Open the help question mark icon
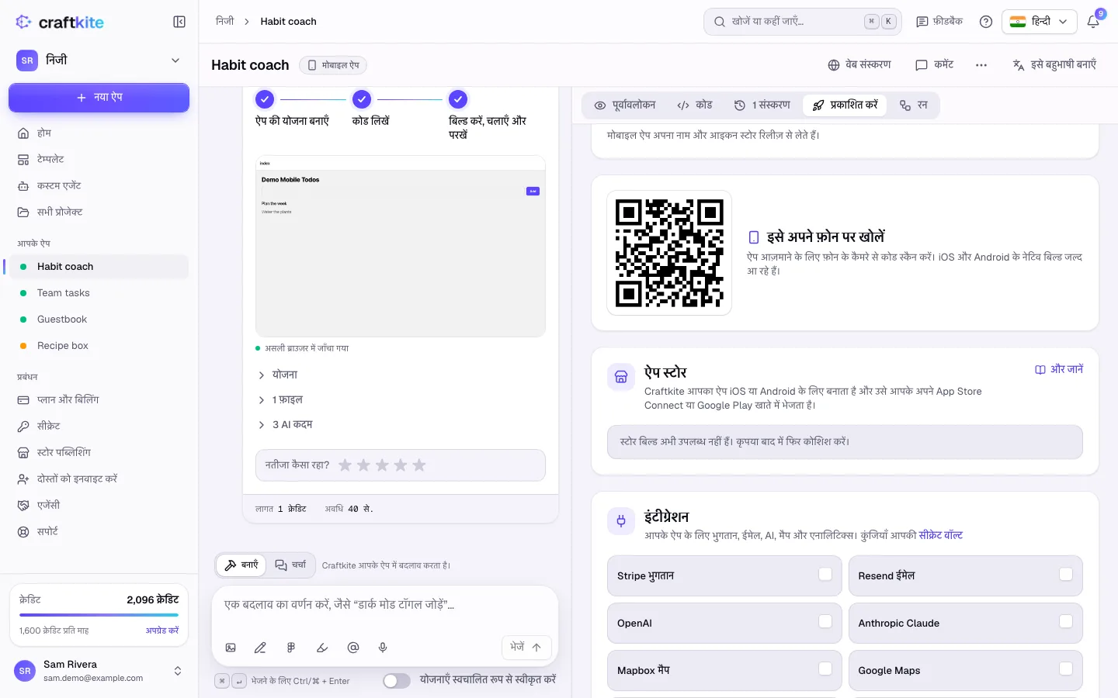Viewport: 1118px width, 698px height. pyautogui.click(x=986, y=22)
